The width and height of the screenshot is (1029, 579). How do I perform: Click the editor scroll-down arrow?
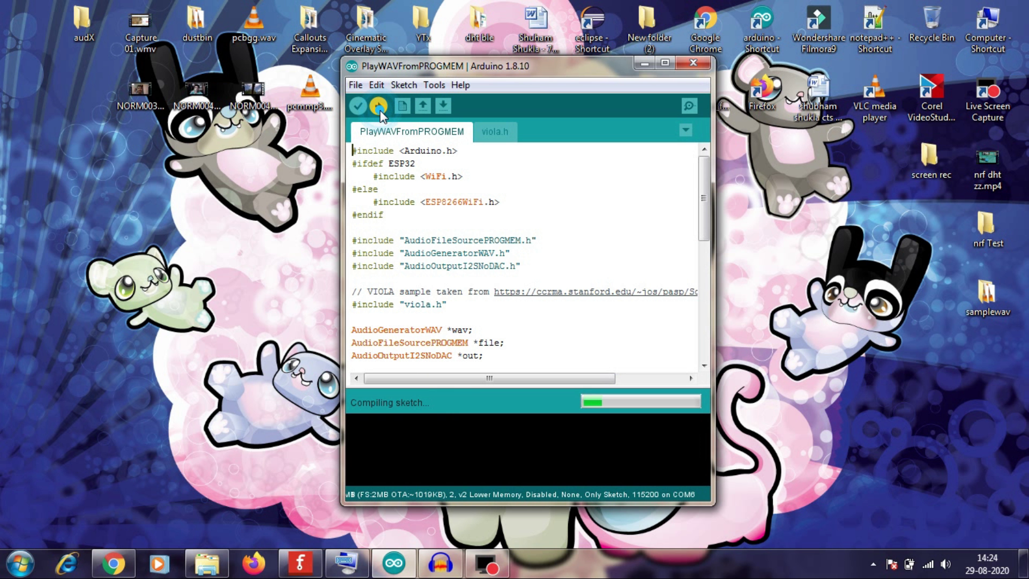tap(704, 366)
